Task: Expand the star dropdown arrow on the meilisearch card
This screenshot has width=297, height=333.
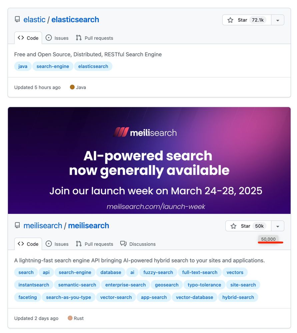Action: [x=278, y=226]
